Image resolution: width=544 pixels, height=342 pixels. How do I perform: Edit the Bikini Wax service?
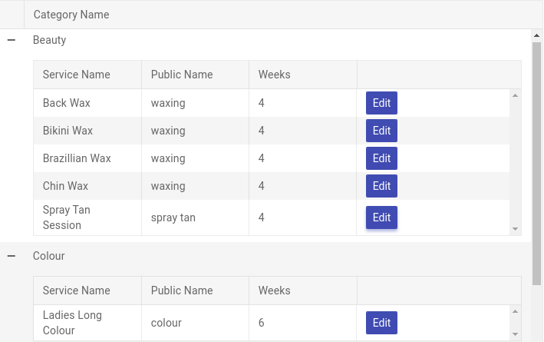click(x=381, y=131)
